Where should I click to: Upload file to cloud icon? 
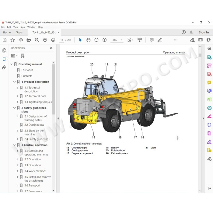tap(21, 40)
